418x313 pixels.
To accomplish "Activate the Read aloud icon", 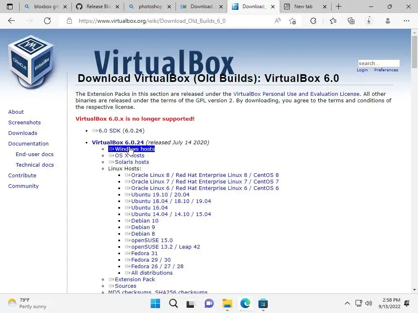I will (x=278, y=21).
